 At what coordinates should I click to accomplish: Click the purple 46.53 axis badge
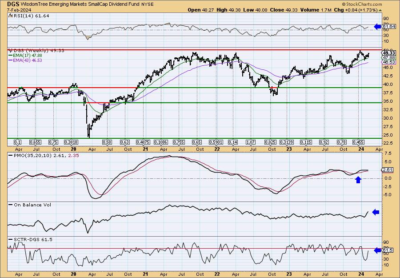[x=389, y=62]
